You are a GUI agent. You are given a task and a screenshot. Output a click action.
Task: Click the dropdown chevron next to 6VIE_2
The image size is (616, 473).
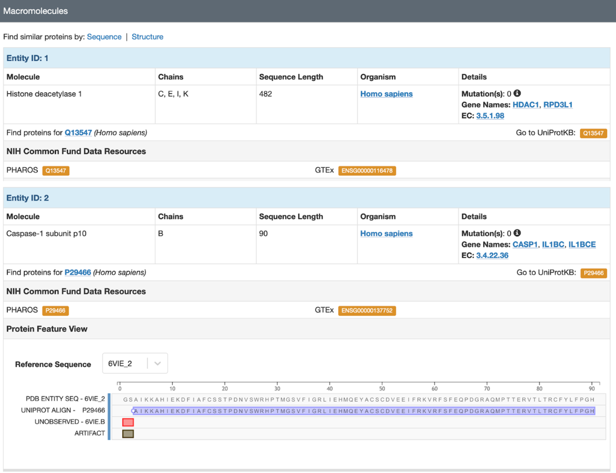click(x=158, y=364)
